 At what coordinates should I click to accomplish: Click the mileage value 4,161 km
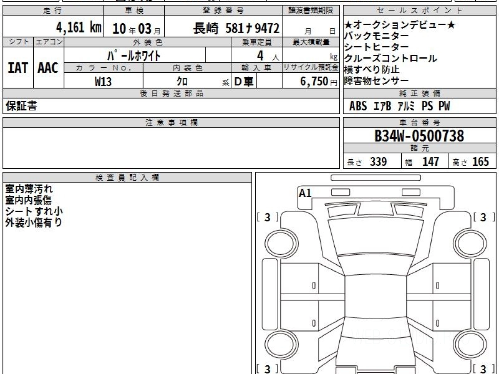pos(79,28)
